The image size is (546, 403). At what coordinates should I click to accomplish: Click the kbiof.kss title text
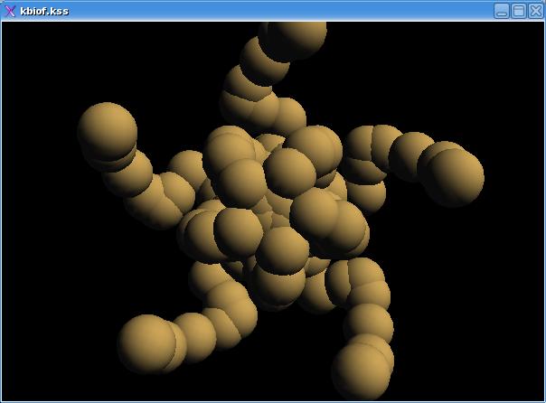pos(44,11)
